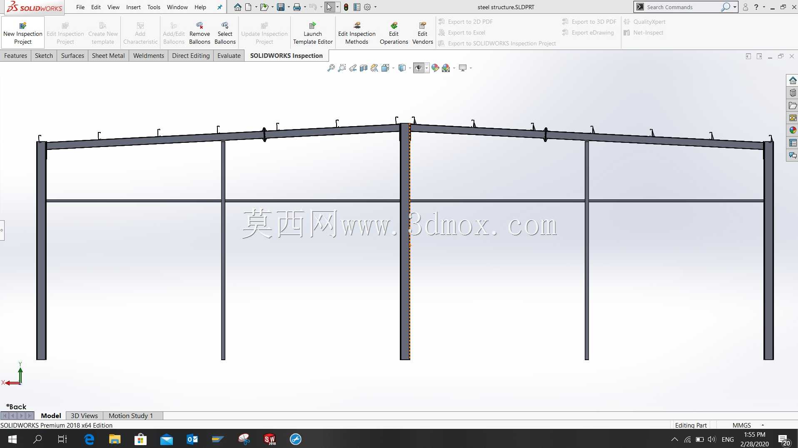Expand View Orientation dropdown arrow
798x448 pixels.
(x=393, y=68)
